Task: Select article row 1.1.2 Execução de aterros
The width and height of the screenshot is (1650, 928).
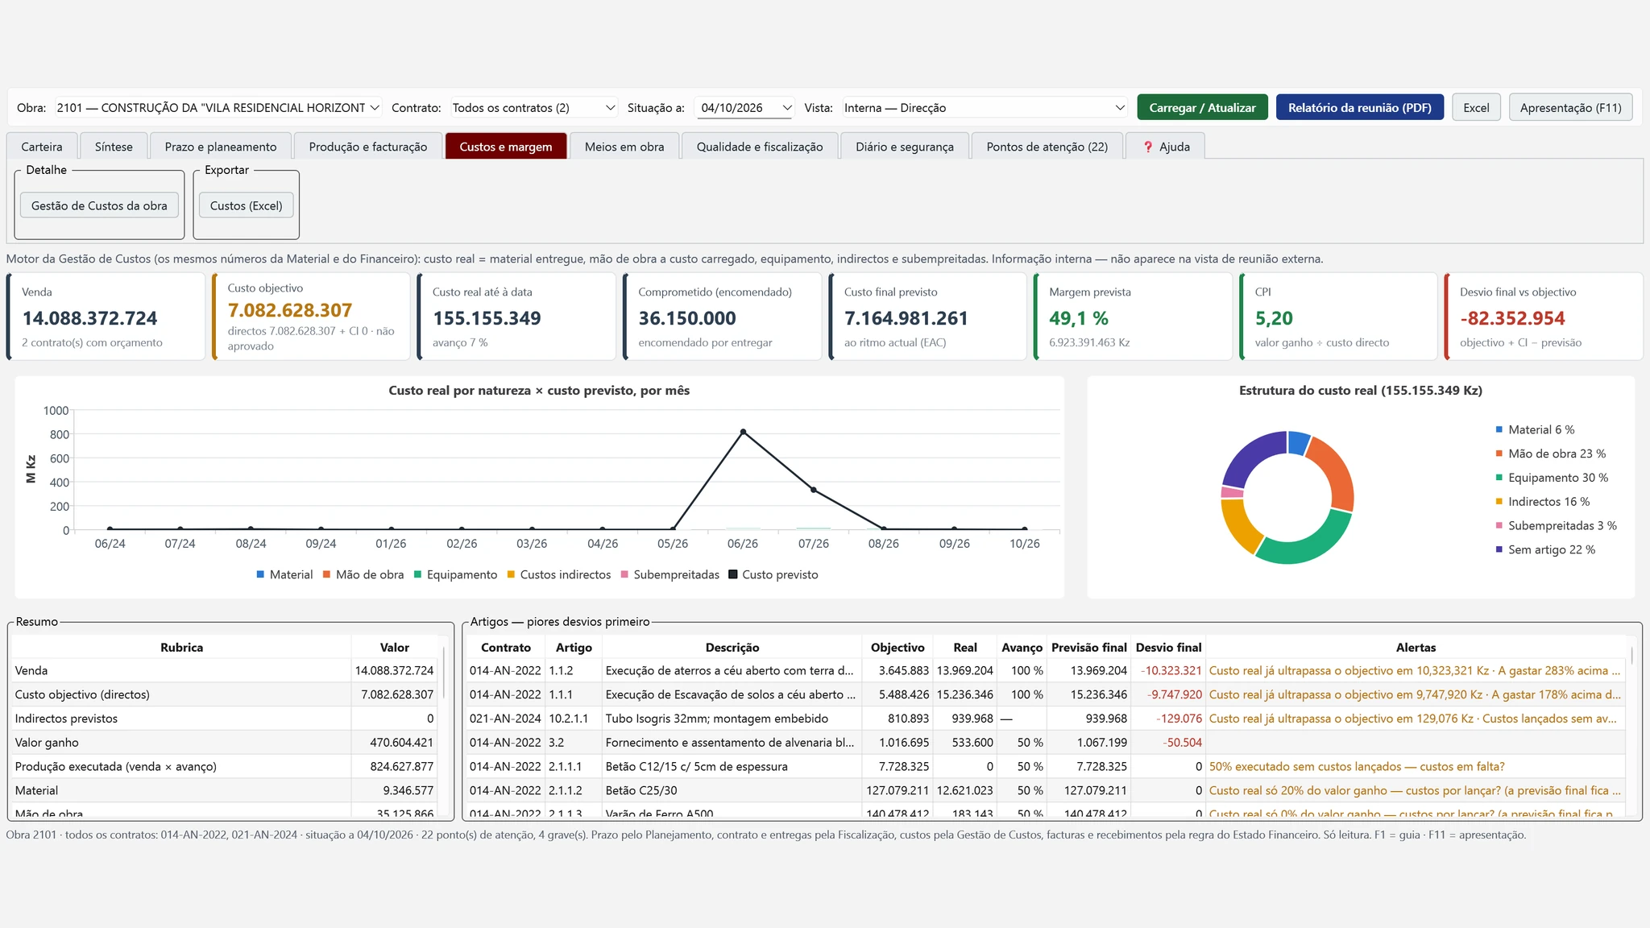Action: pos(1046,670)
